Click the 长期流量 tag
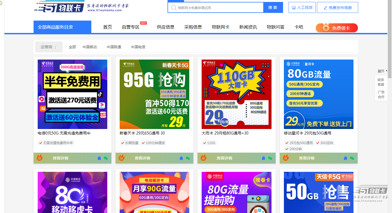Viewport: 392px width, 213px height. 130,143
